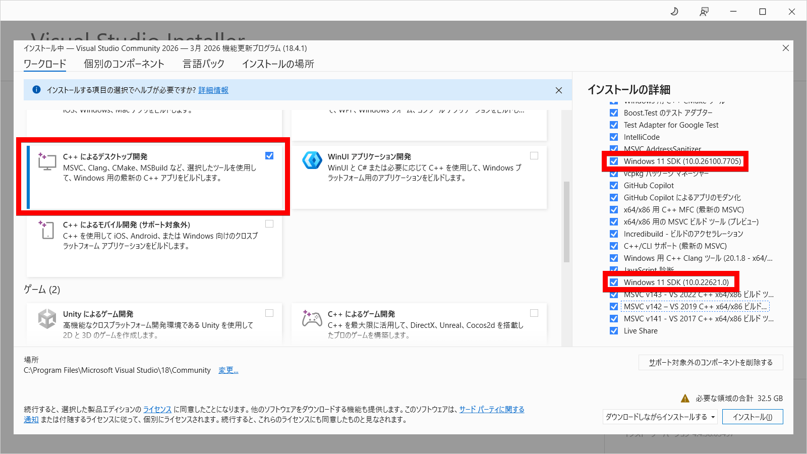Click the 変更... link next to install path

click(228, 370)
